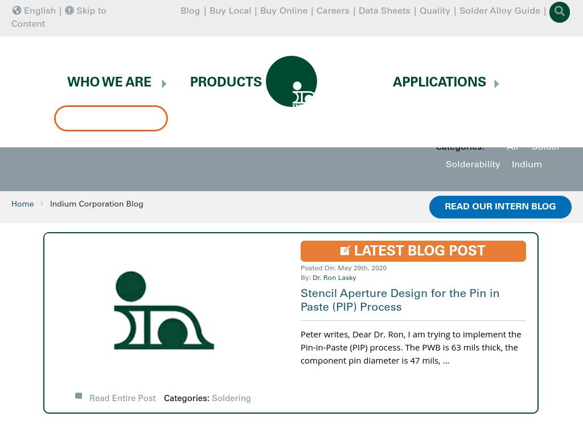
Task: Click the post excerpt starting Peter writes
Action: tap(411, 348)
